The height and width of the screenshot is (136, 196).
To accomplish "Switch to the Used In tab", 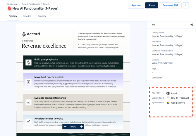I will [27, 16].
